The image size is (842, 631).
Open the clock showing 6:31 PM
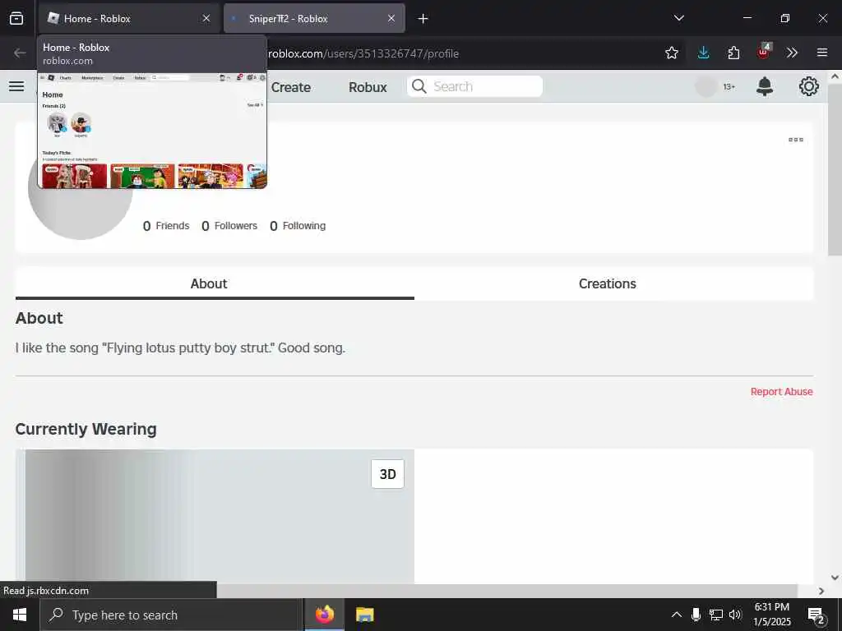point(772,615)
